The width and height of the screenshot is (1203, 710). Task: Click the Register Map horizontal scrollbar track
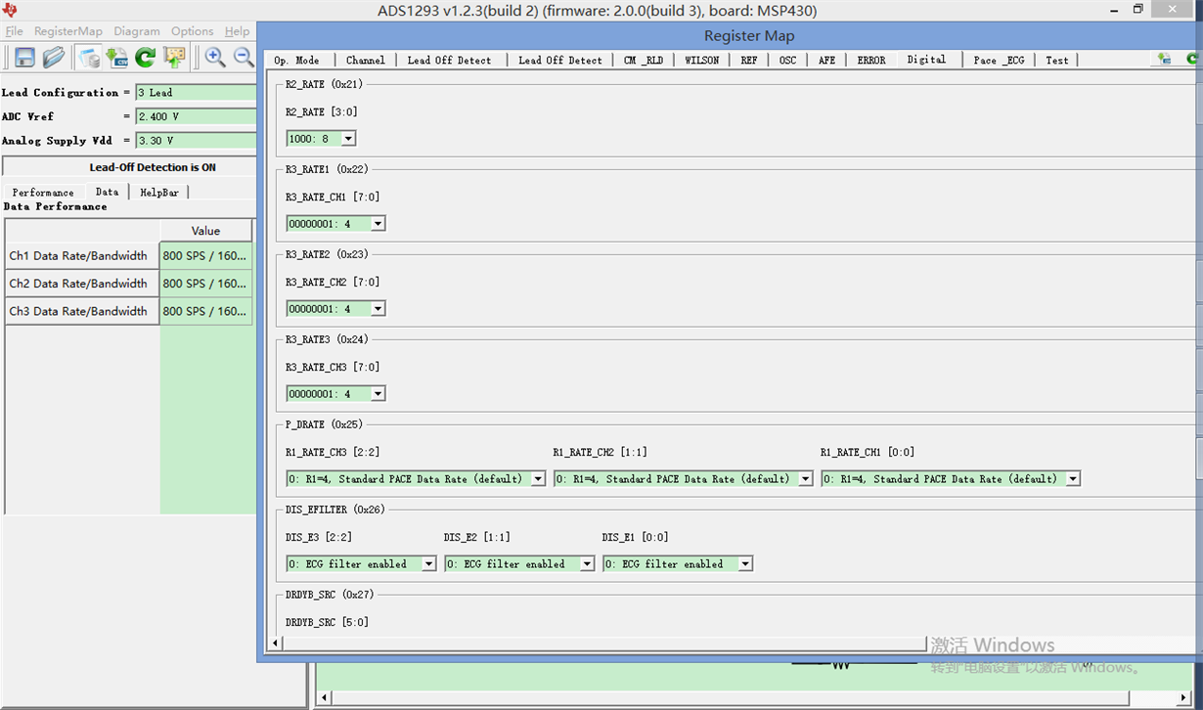tap(603, 643)
